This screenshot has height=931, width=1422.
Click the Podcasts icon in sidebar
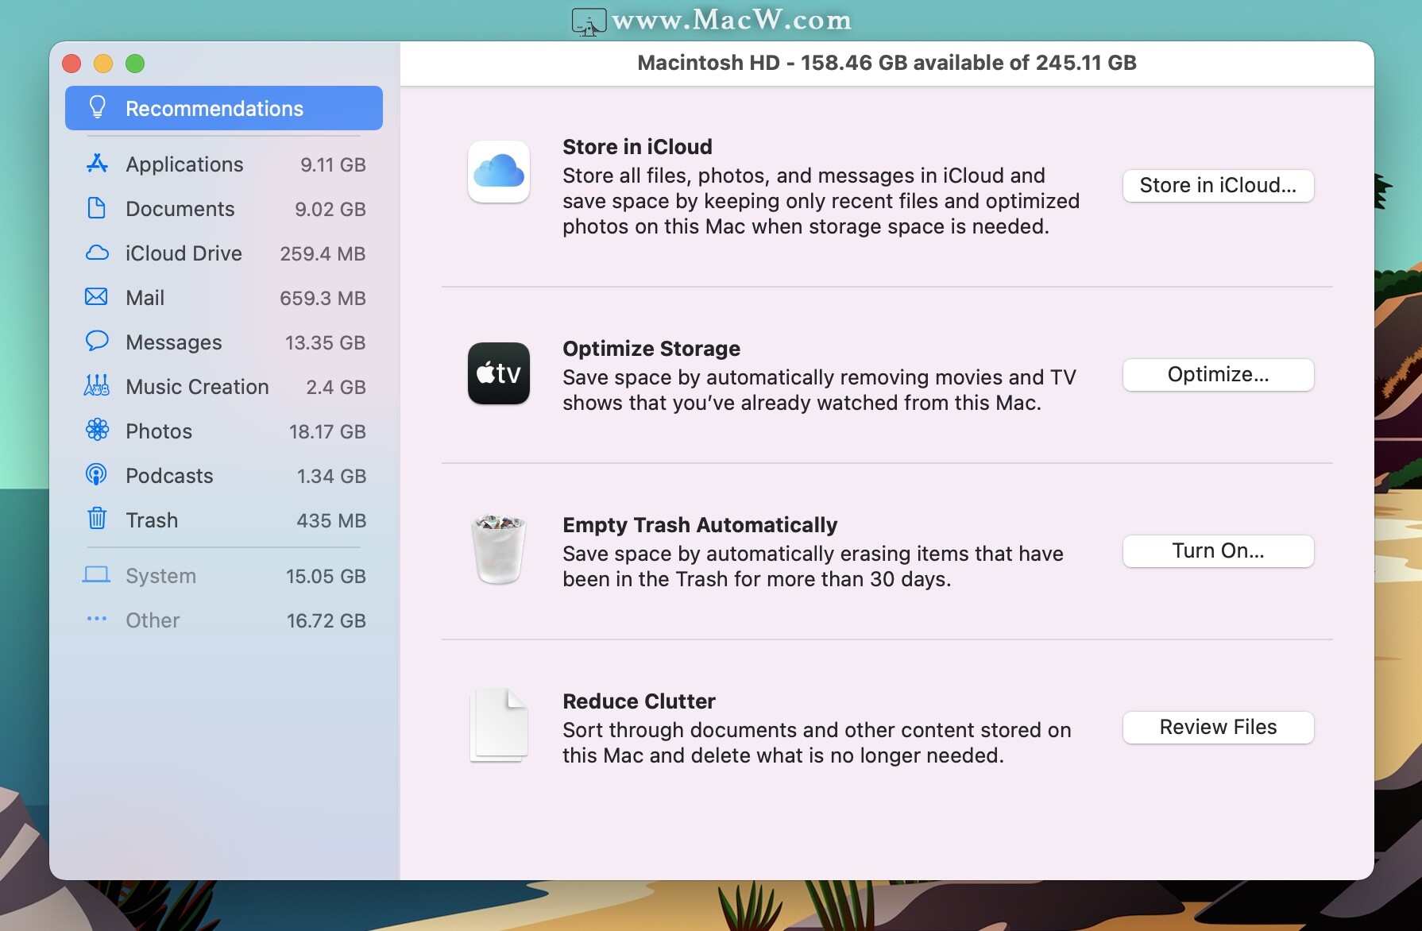96,475
